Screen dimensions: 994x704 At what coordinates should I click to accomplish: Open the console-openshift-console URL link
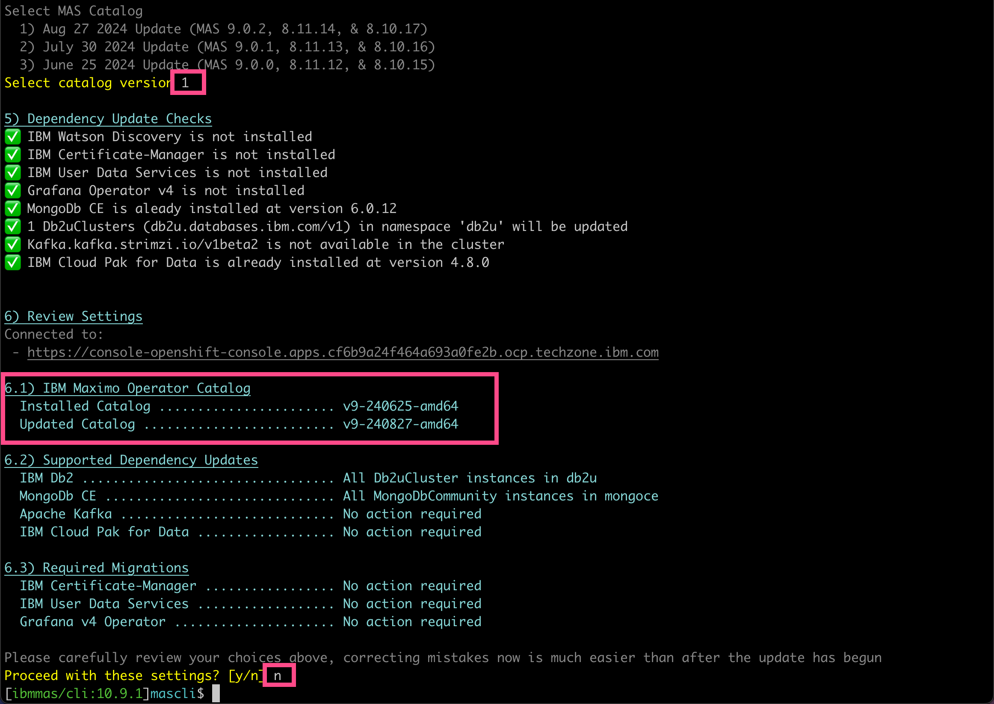pyautogui.click(x=343, y=352)
